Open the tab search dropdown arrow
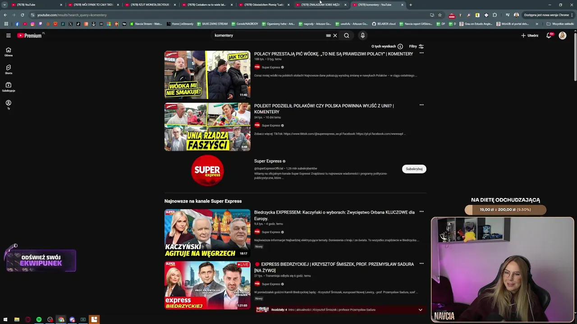577x324 pixels. pyautogui.click(x=5, y=5)
